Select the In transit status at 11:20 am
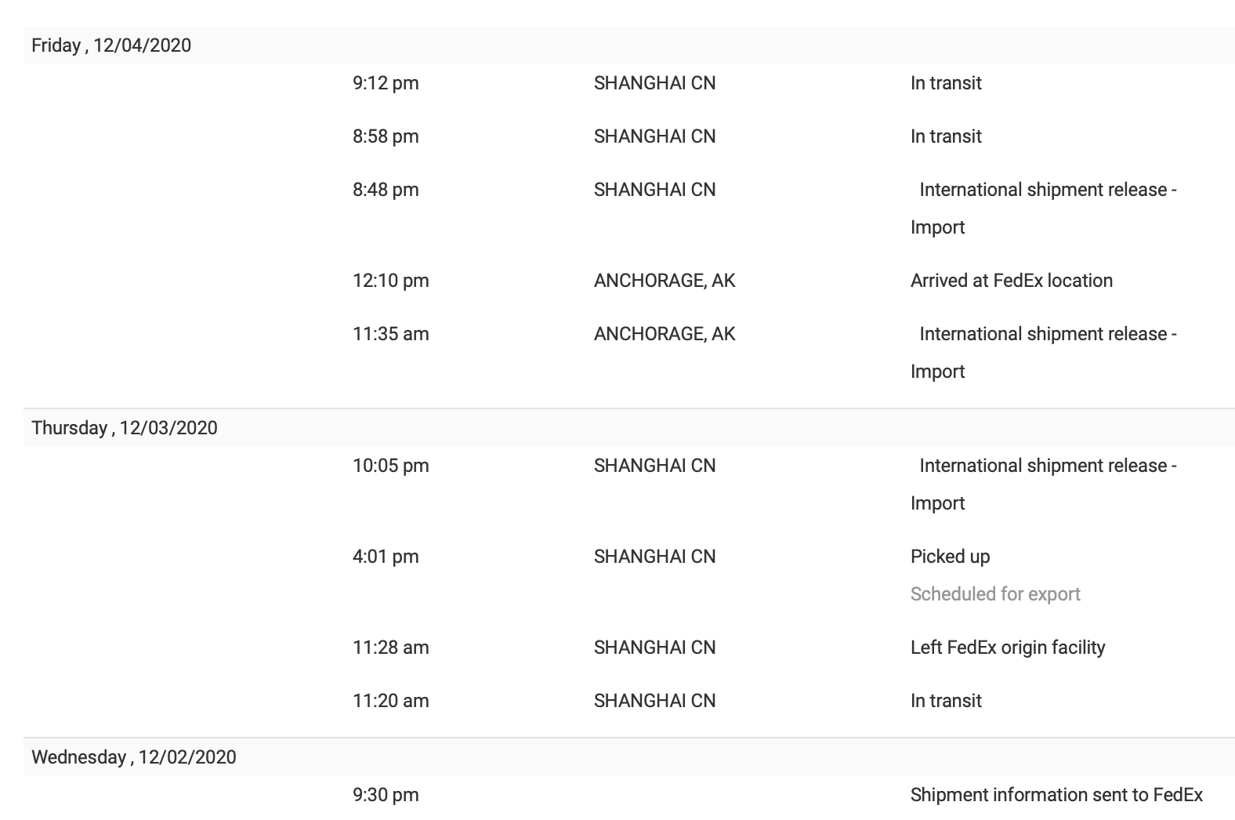 click(x=946, y=701)
